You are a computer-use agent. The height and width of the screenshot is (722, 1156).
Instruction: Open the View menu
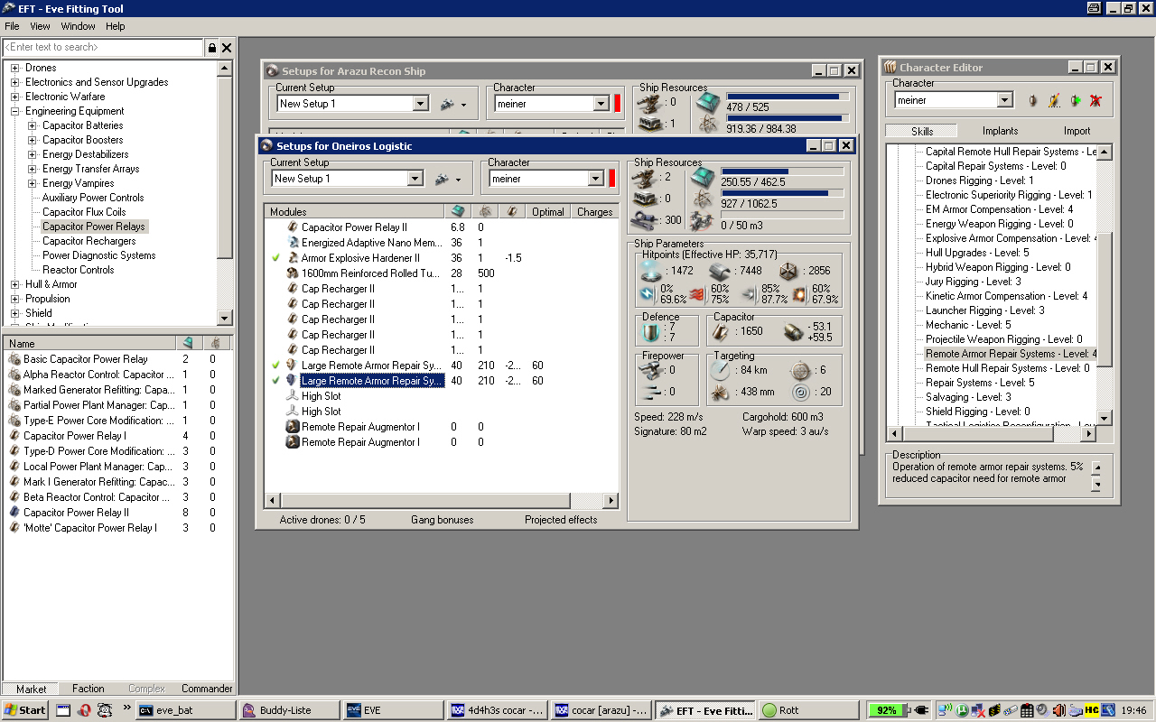pos(40,26)
